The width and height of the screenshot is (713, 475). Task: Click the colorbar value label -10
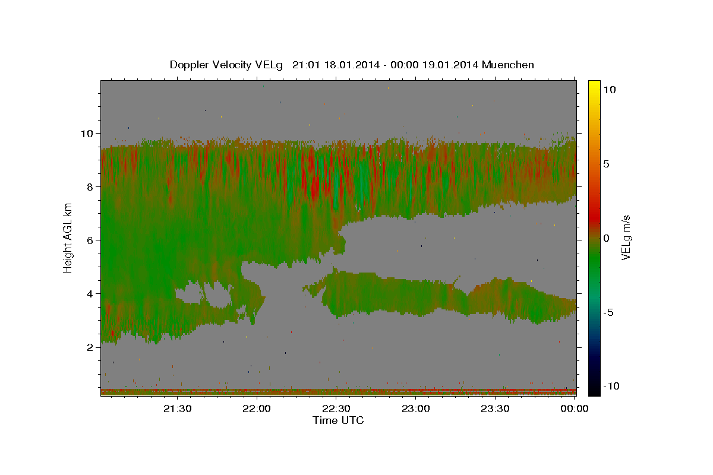(x=611, y=387)
